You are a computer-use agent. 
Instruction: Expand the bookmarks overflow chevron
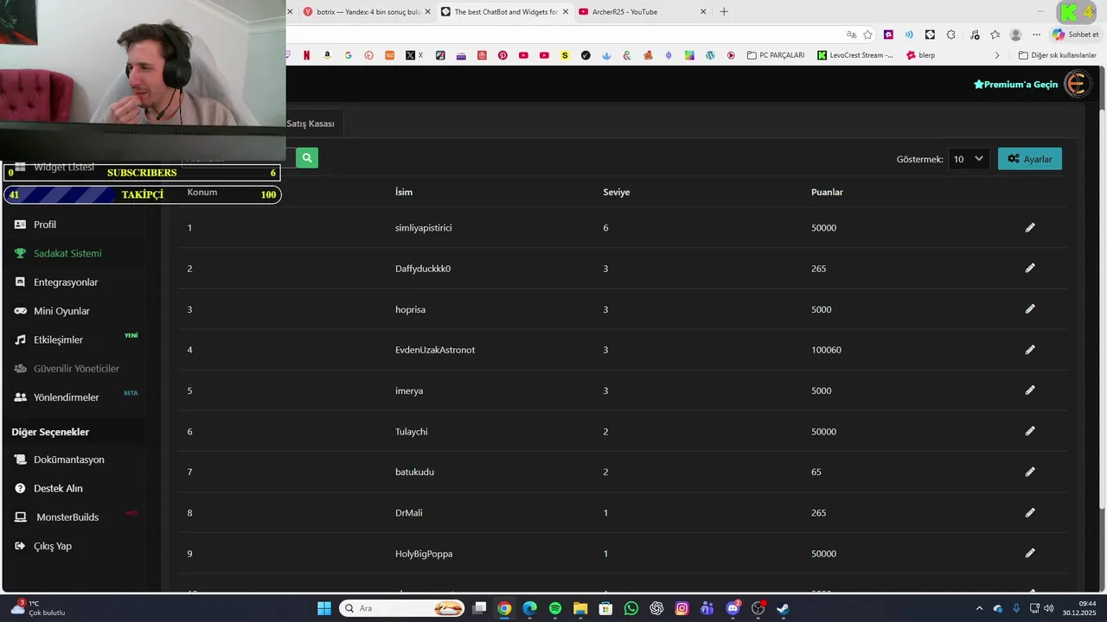click(x=997, y=55)
